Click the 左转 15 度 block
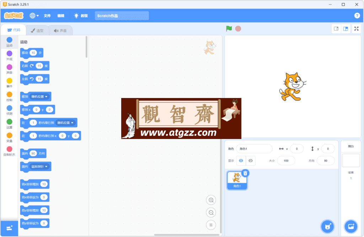364x237 pixels. coord(25,79)
